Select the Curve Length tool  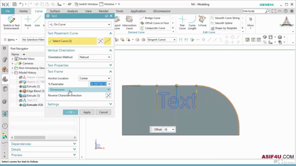(192, 23)
